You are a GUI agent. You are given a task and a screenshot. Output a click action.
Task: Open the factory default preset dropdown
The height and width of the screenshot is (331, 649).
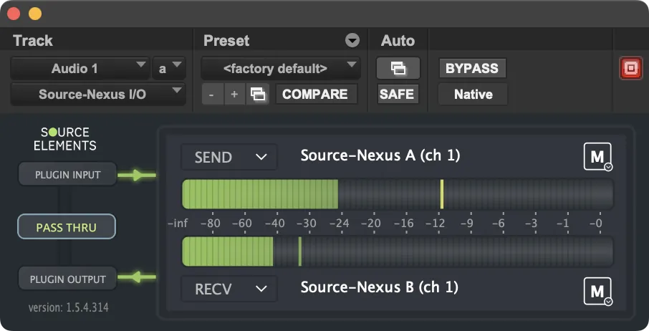pyautogui.click(x=281, y=68)
